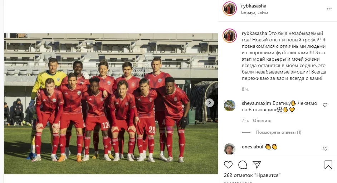Like the post with the heart icon
This screenshot has height=183, width=337.
coord(228,165)
